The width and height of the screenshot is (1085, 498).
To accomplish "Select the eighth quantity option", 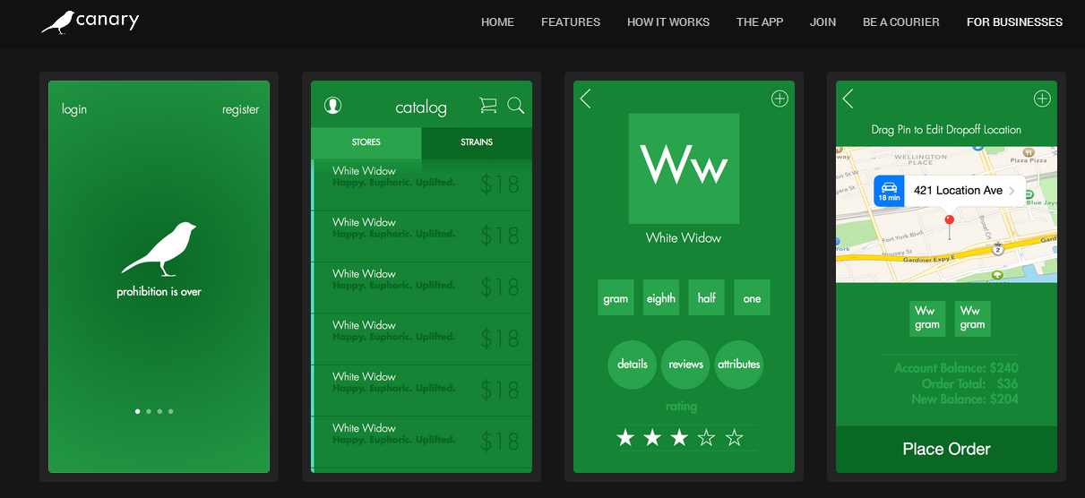I will pos(661,298).
